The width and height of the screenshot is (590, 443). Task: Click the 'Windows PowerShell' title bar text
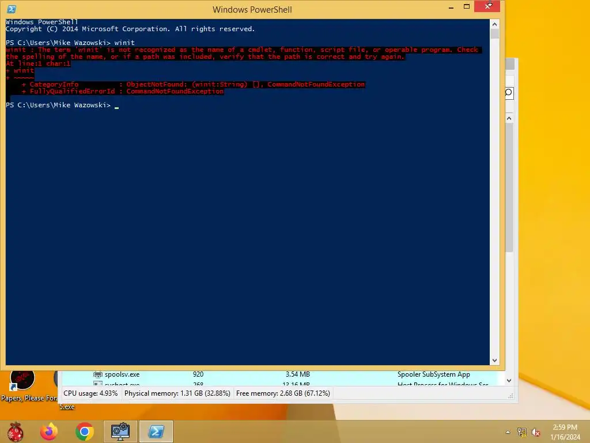click(252, 9)
